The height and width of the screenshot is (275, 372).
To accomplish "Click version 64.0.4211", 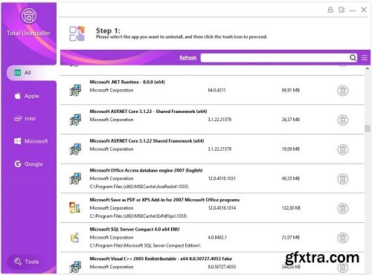I will (x=217, y=90).
